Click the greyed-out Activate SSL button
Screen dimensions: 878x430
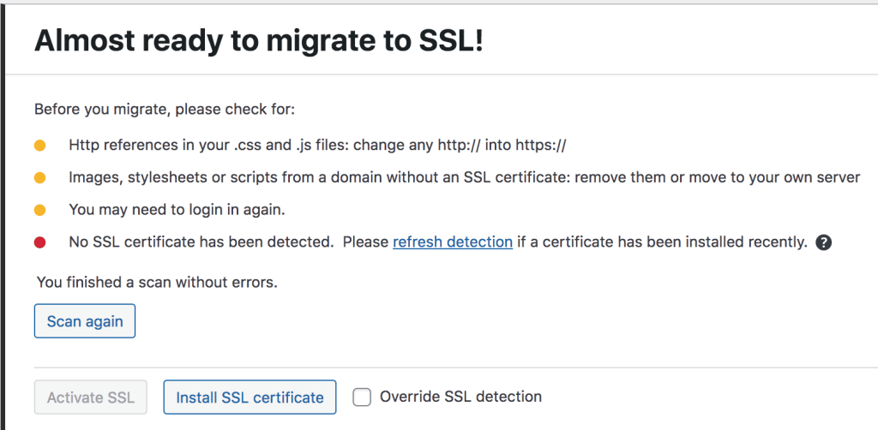point(91,397)
